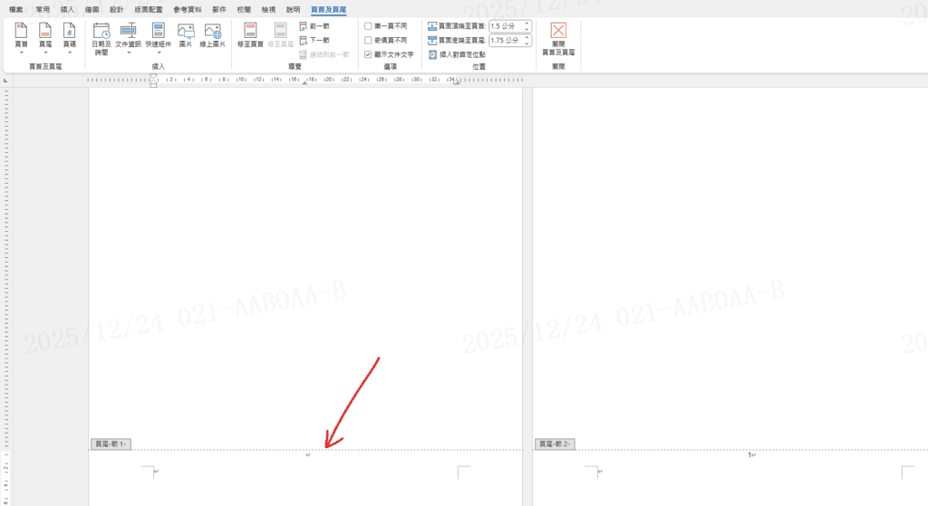Insert a picture using 圖片 icon
This screenshot has height=506, width=928.
click(x=186, y=33)
